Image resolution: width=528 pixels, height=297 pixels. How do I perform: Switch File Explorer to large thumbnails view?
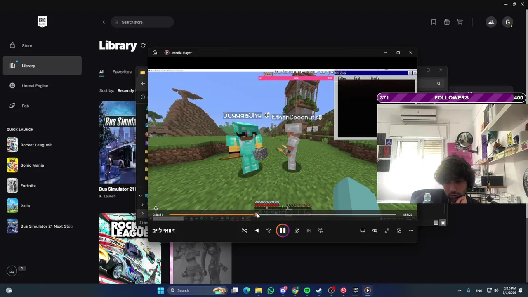point(443,223)
